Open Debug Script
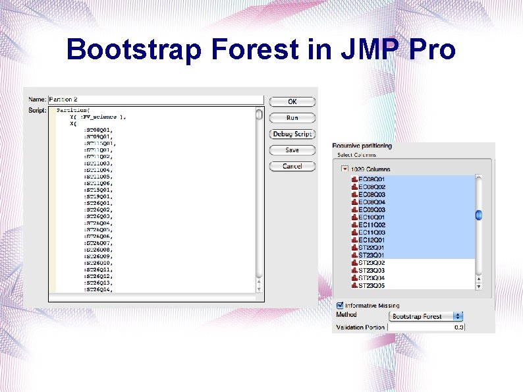 click(292, 134)
